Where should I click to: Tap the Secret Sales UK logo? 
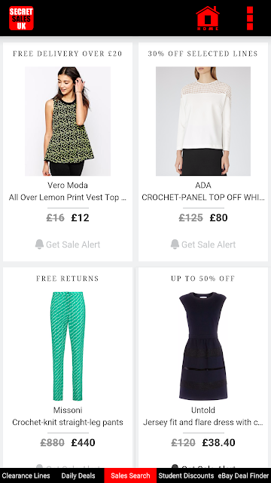click(21, 18)
